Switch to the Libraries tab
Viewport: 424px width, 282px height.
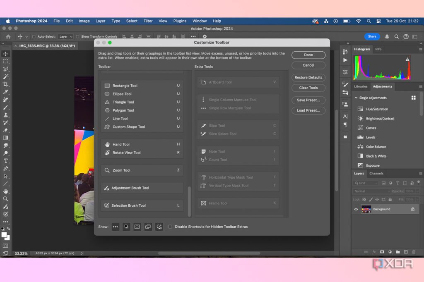[361, 86]
